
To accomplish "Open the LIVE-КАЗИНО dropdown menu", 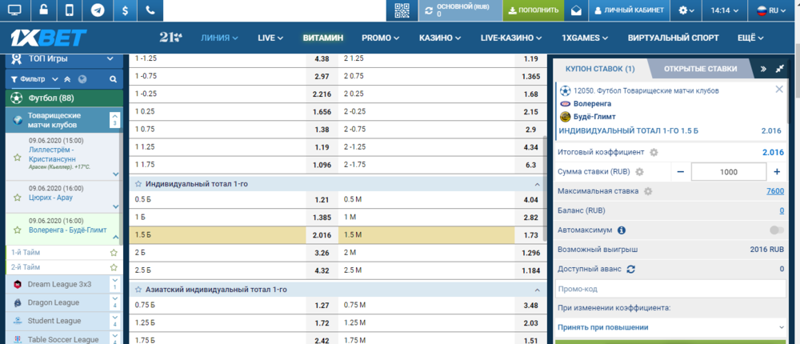I will [510, 38].
